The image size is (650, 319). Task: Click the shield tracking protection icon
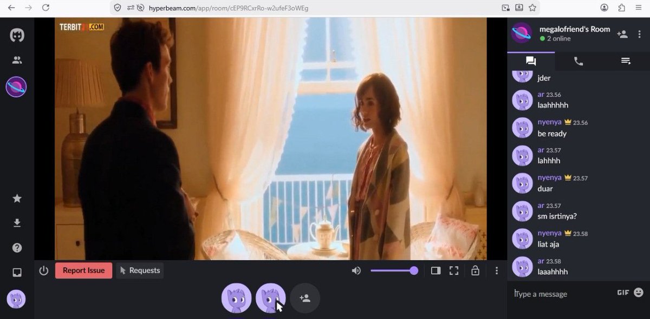click(118, 8)
